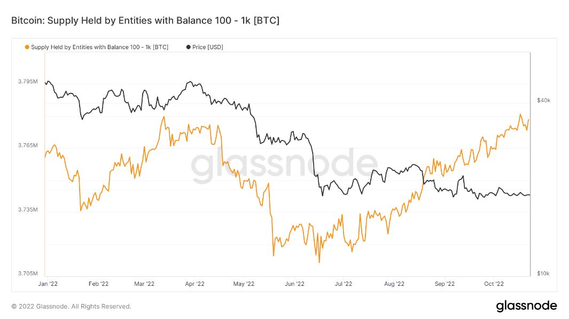
Task: Click the glassnode logo at bottom right
Action: tap(526, 306)
